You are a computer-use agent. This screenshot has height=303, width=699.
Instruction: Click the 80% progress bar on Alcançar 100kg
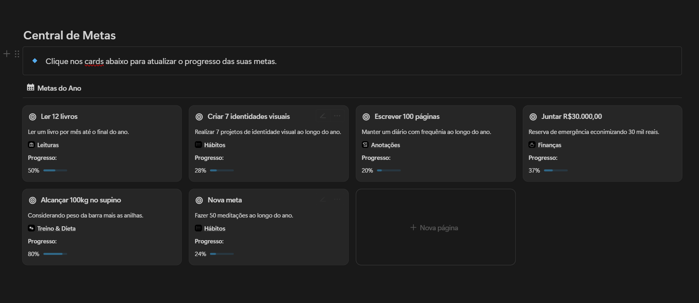pyautogui.click(x=55, y=254)
